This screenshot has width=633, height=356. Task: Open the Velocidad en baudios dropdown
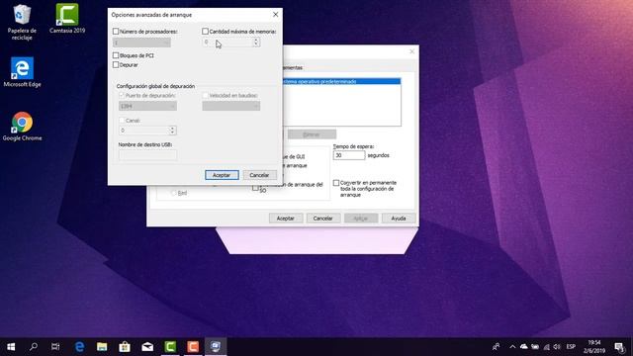[x=230, y=106]
